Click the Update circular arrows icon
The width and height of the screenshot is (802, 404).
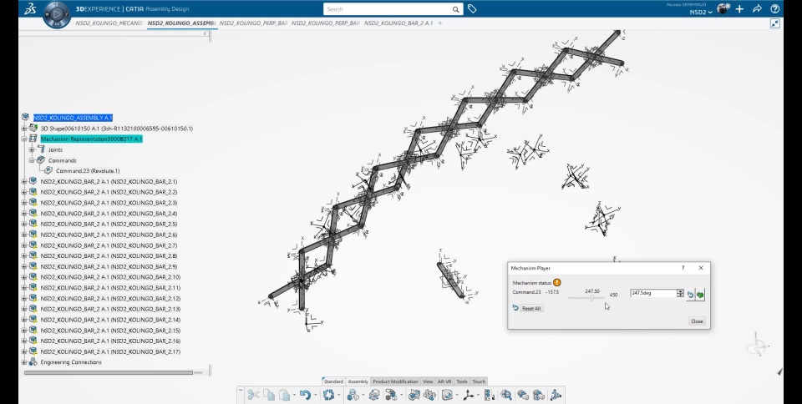pyautogui.click(x=328, y=395)
